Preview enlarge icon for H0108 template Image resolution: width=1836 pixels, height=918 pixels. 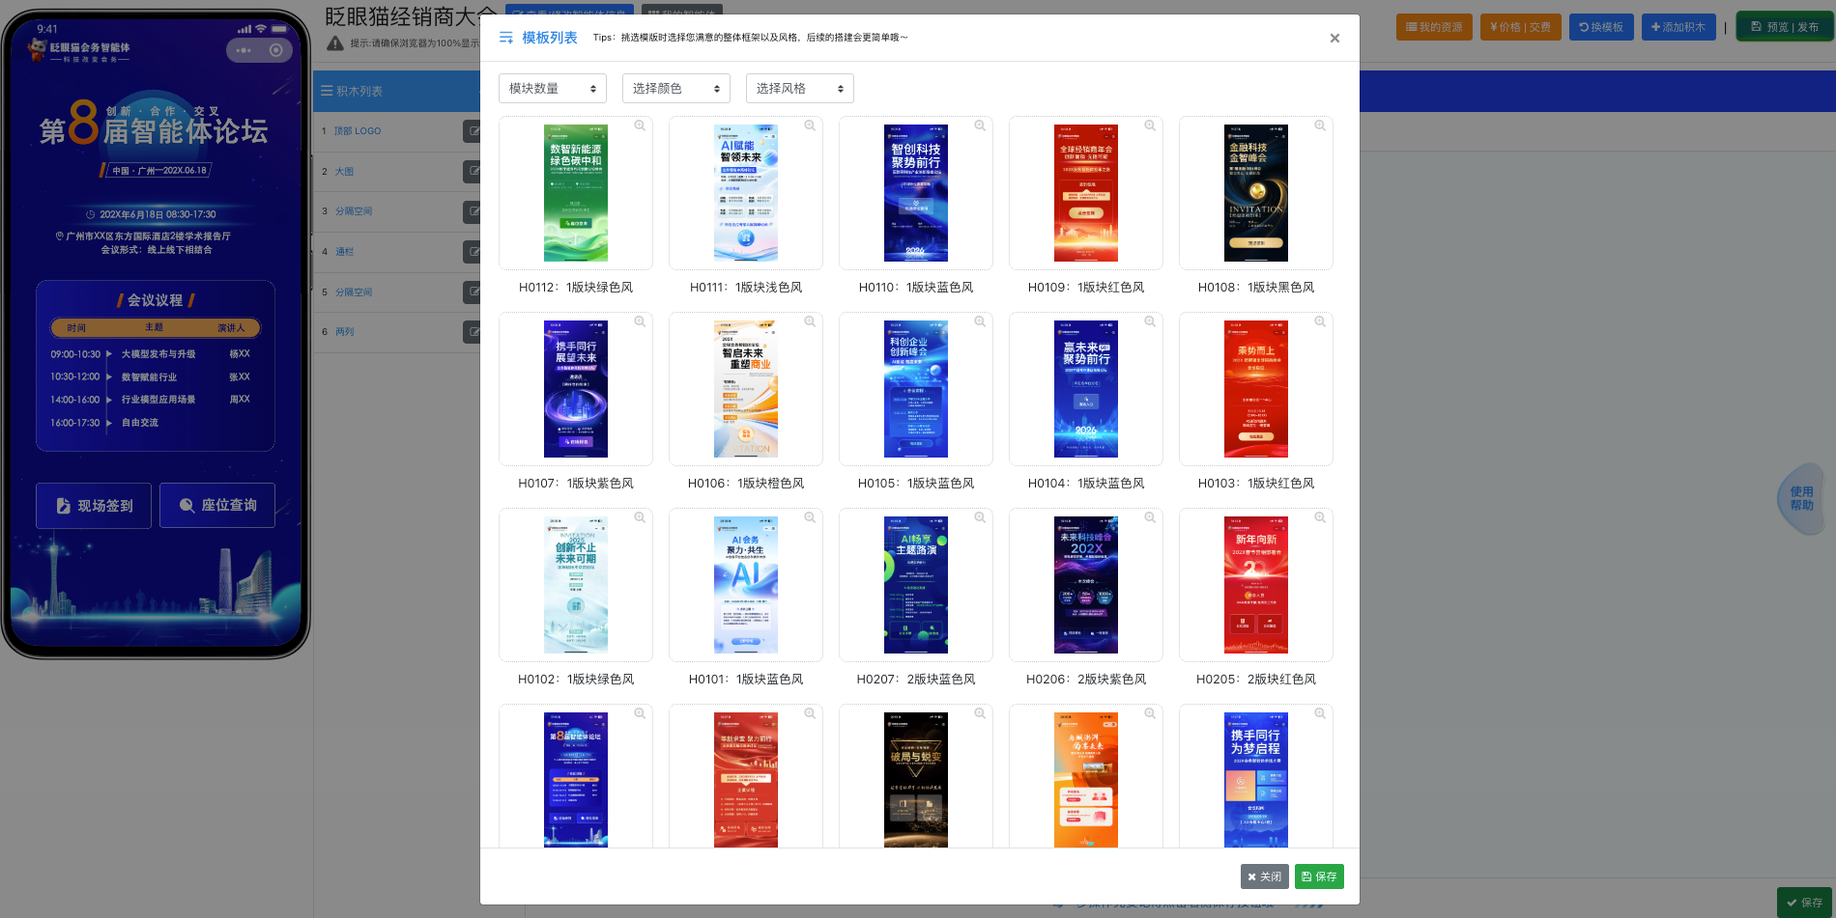(1320, 126)
